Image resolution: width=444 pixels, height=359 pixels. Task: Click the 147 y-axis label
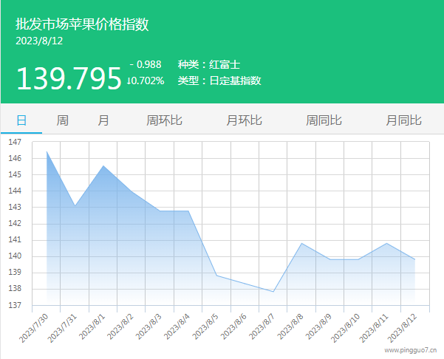pyautogui.click(x=16, y=142)
